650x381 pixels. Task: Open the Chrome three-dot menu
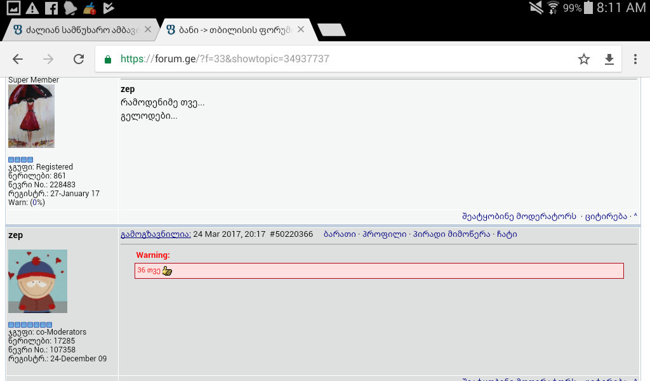[635, 59]
